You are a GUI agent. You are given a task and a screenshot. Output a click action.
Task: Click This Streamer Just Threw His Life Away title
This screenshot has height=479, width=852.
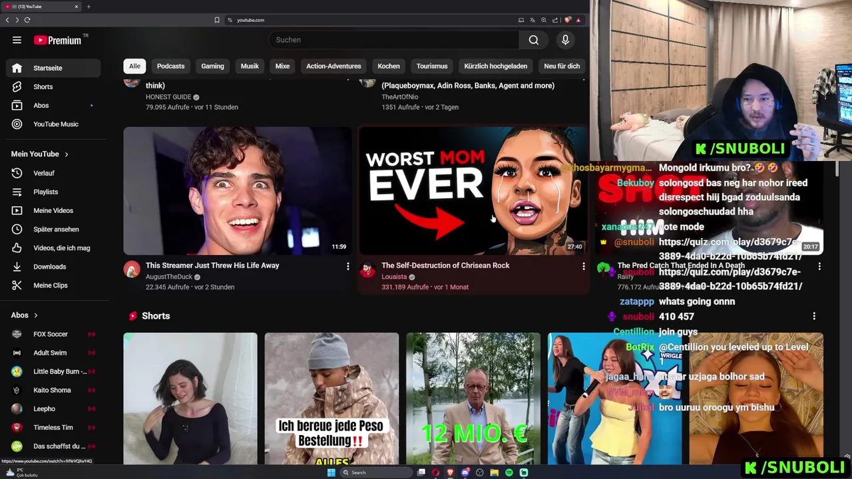[212, 265]
